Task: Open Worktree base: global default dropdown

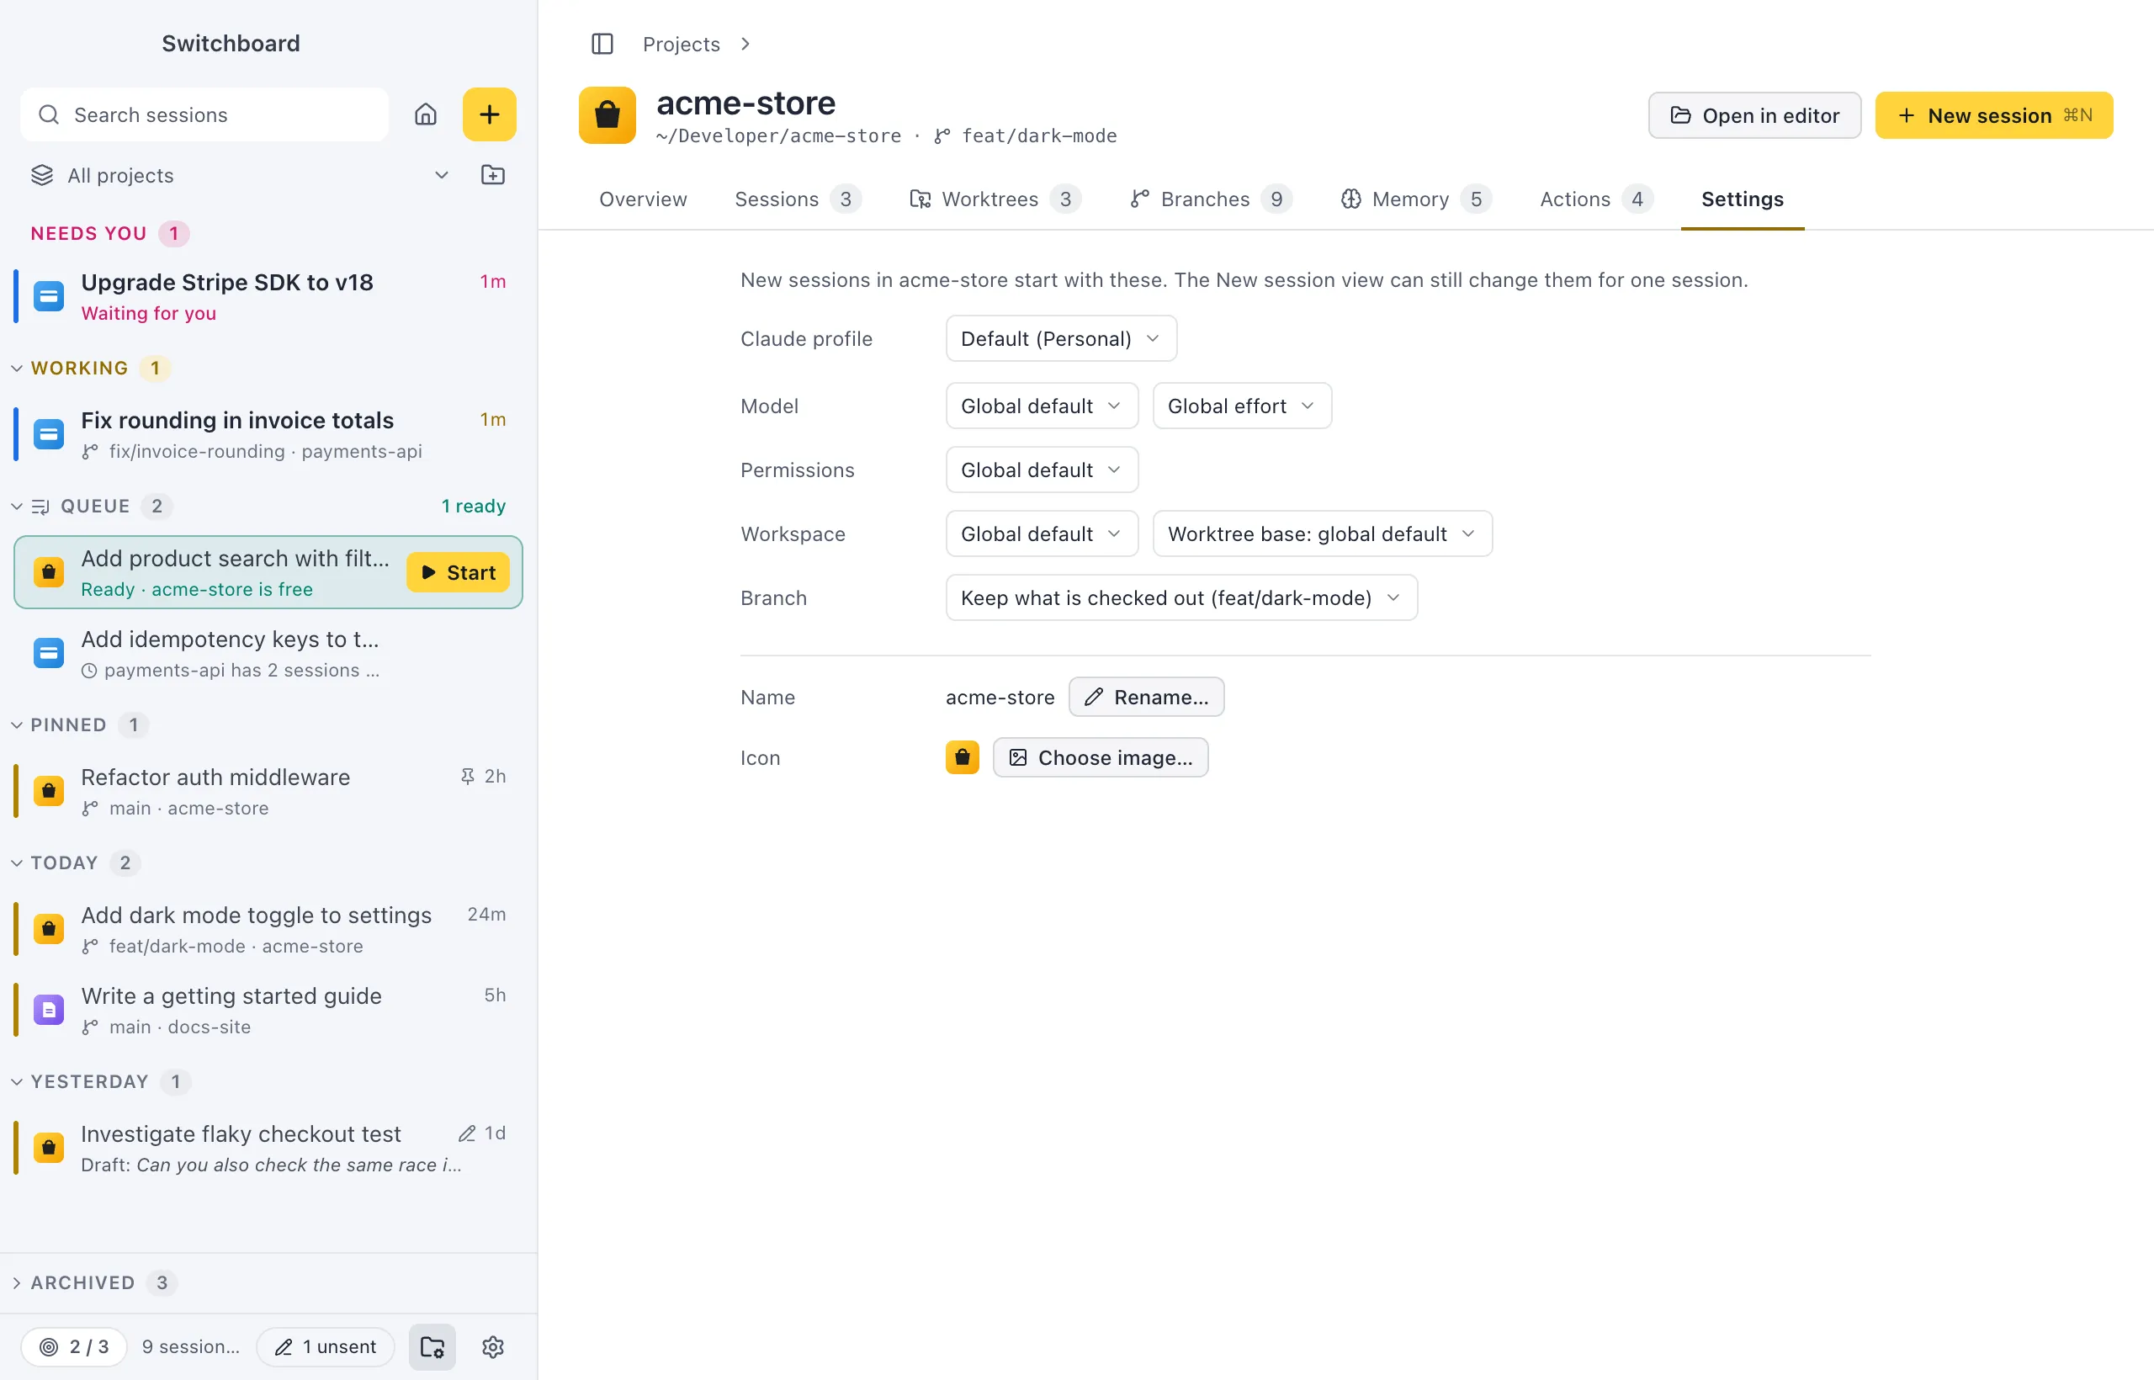Action: (x=1323, y=534)
